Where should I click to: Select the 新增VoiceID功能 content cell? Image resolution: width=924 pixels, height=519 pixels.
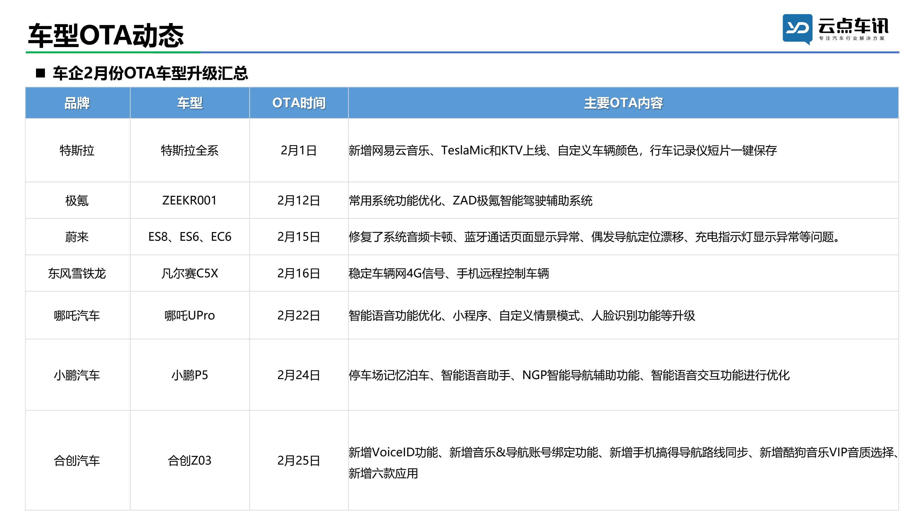click(623, 461)
